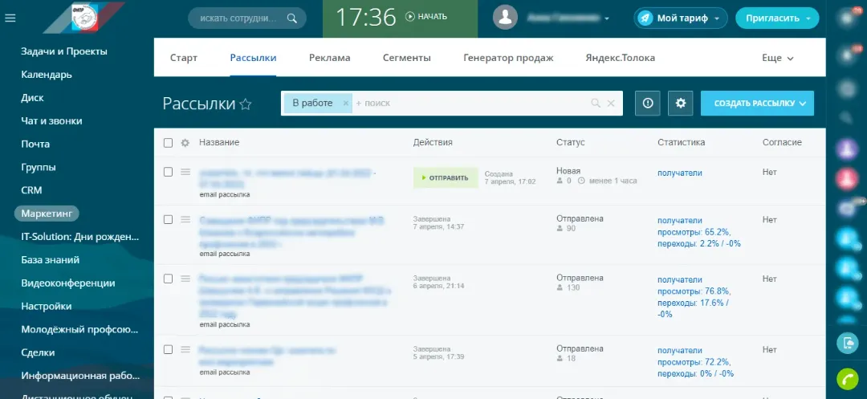Open the exclamation alert button
The image size is (867, 399).
648,104
